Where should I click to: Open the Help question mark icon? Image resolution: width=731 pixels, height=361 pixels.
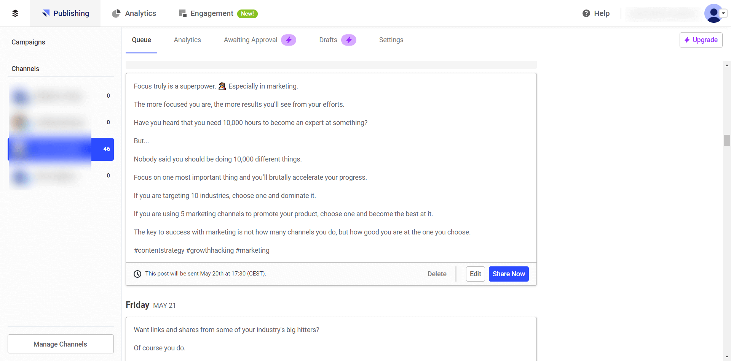586,13
